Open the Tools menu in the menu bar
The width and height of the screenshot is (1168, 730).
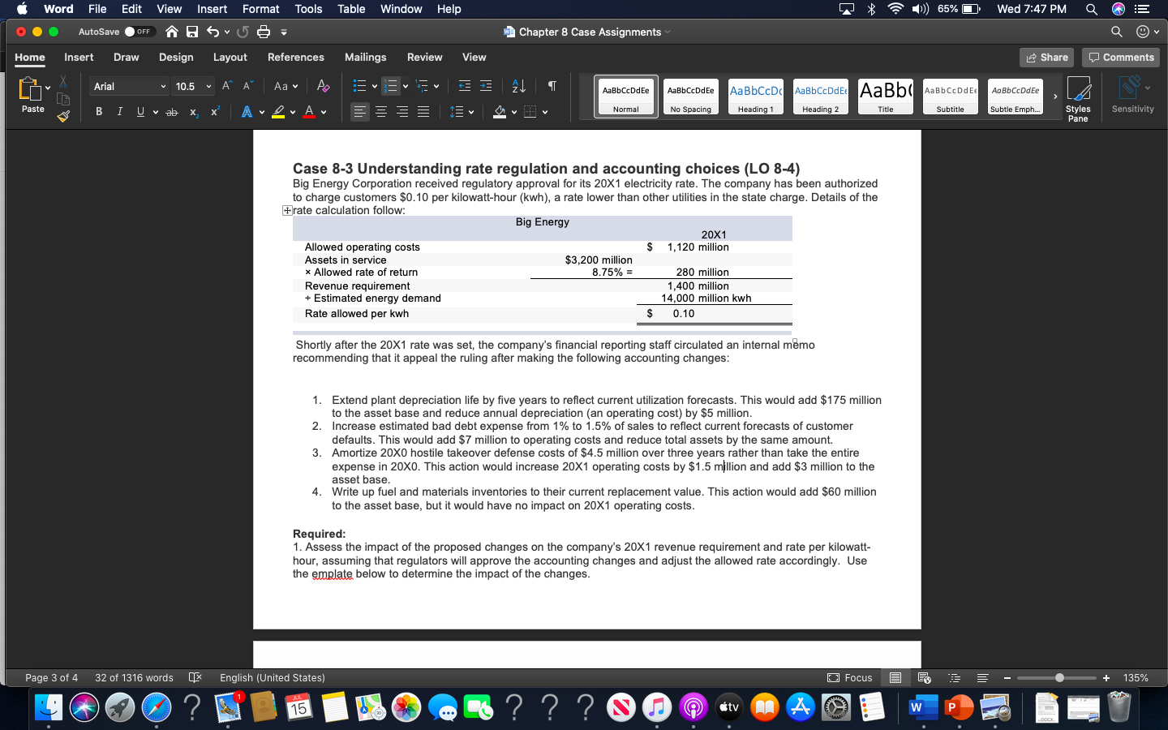[x=307, y=9]
